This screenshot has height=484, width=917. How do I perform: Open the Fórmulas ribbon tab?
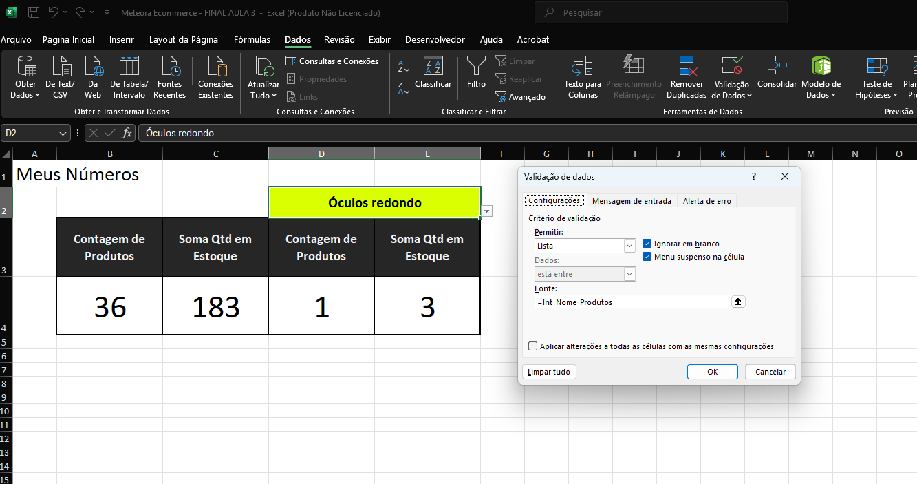click(x=252, y=40)
